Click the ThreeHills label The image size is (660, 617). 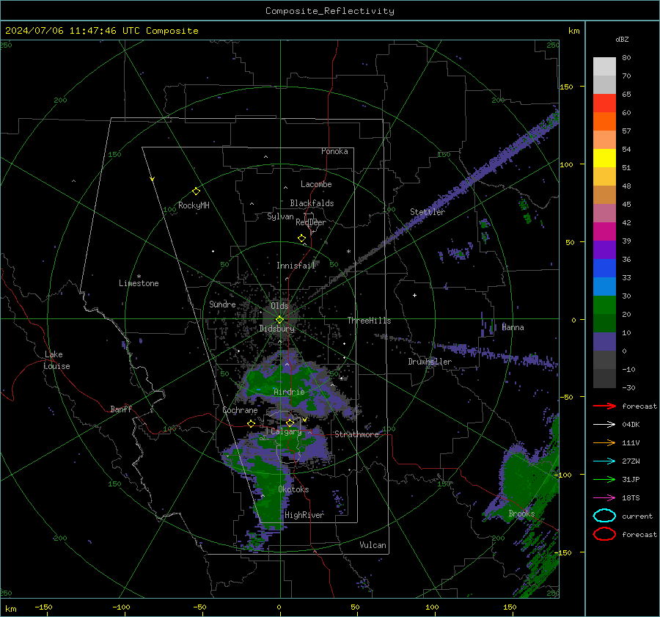pos(369,321)
